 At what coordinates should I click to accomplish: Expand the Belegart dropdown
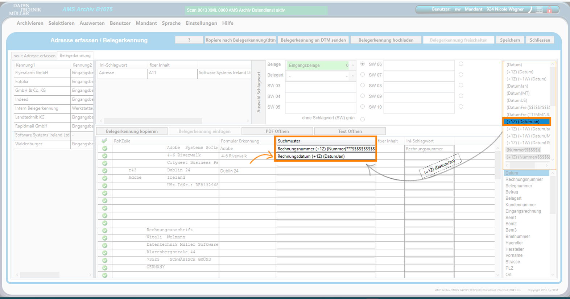coord(353,76)
